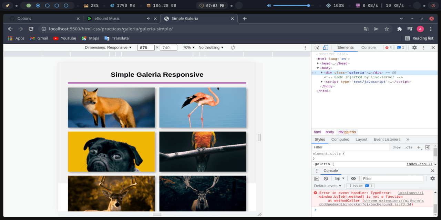441x220 pixels.
Task: Mute system audio via the taskbar speaker
Action: (x=268, y=5)
